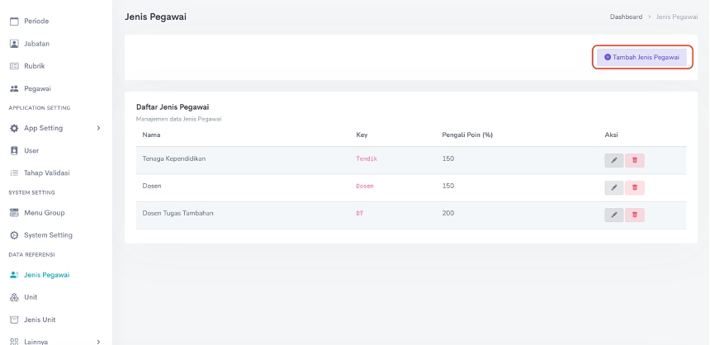Image resolution: width=710 pixels, height=345 pixels.
Task: Click the gear icon beside System Setting
Action: coord(14,235)
